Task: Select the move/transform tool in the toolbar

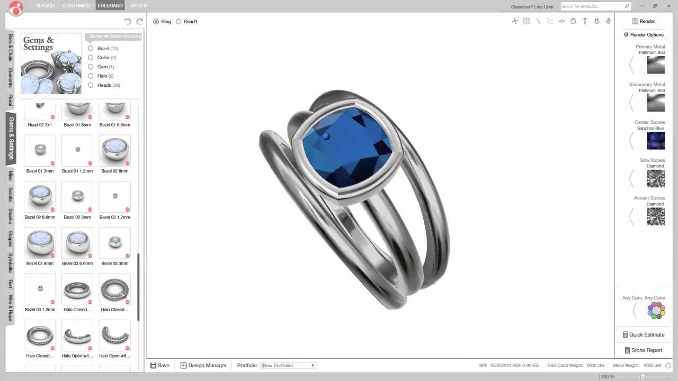Action: [x=514, y=21]
